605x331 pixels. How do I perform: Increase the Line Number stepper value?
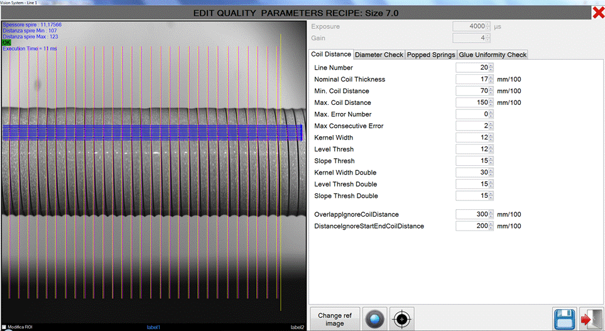coord(491,65)
